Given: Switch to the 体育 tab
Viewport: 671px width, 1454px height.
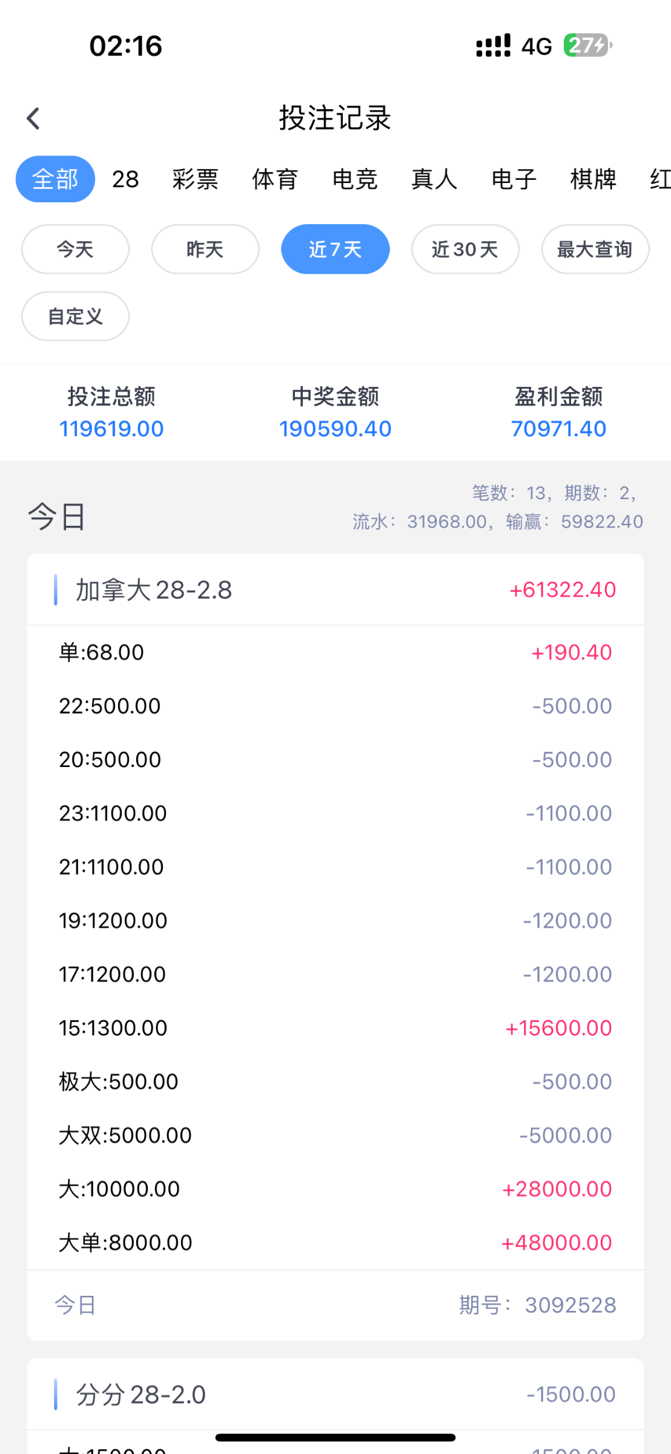Looking at the screenshot, I should tap(275, 179).
